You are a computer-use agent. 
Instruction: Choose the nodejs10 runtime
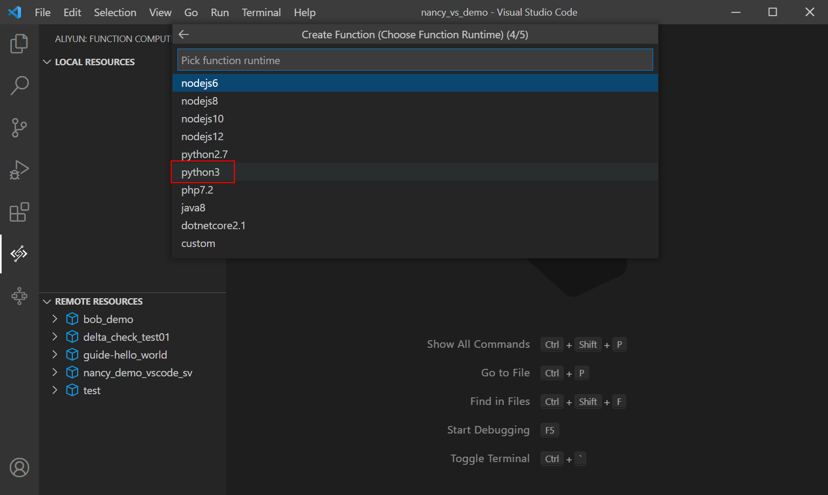[x=415, y=119]
